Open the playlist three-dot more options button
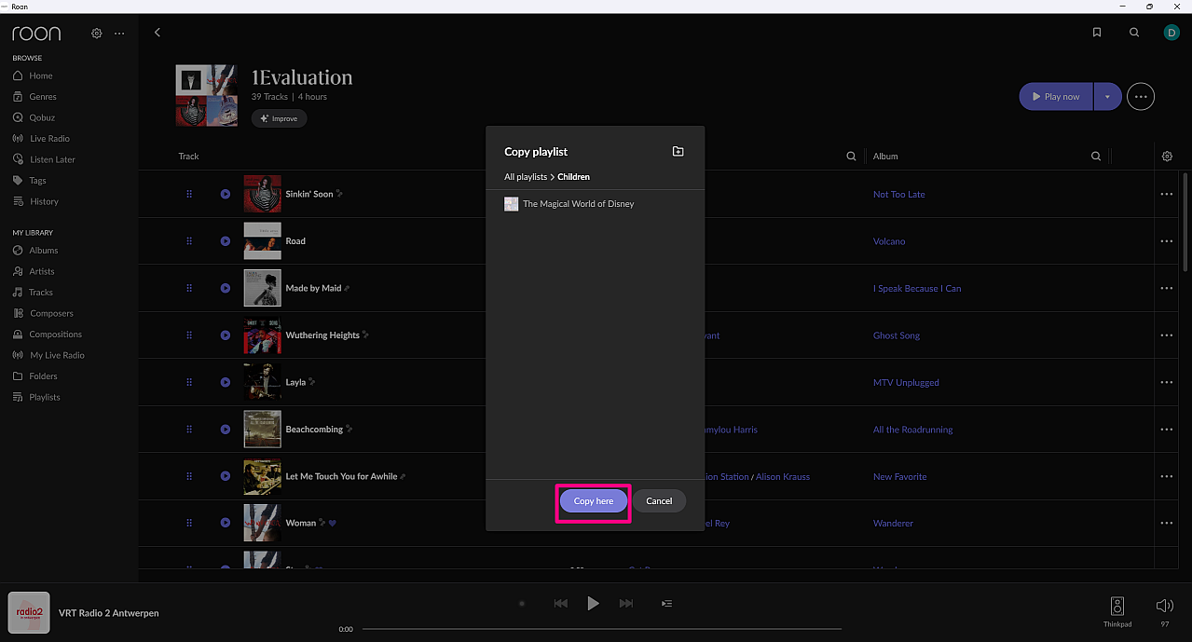 (x=1141, y=97)
